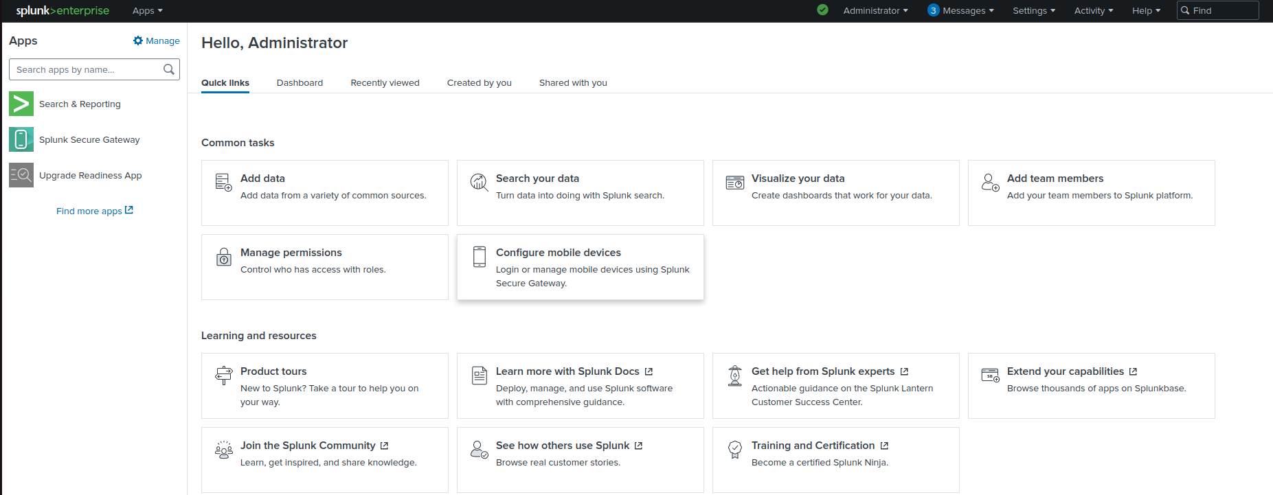Viewport: 1273px width, 495px height.
Task: Click the Add team members card icon
Action: tap(990, 182)
